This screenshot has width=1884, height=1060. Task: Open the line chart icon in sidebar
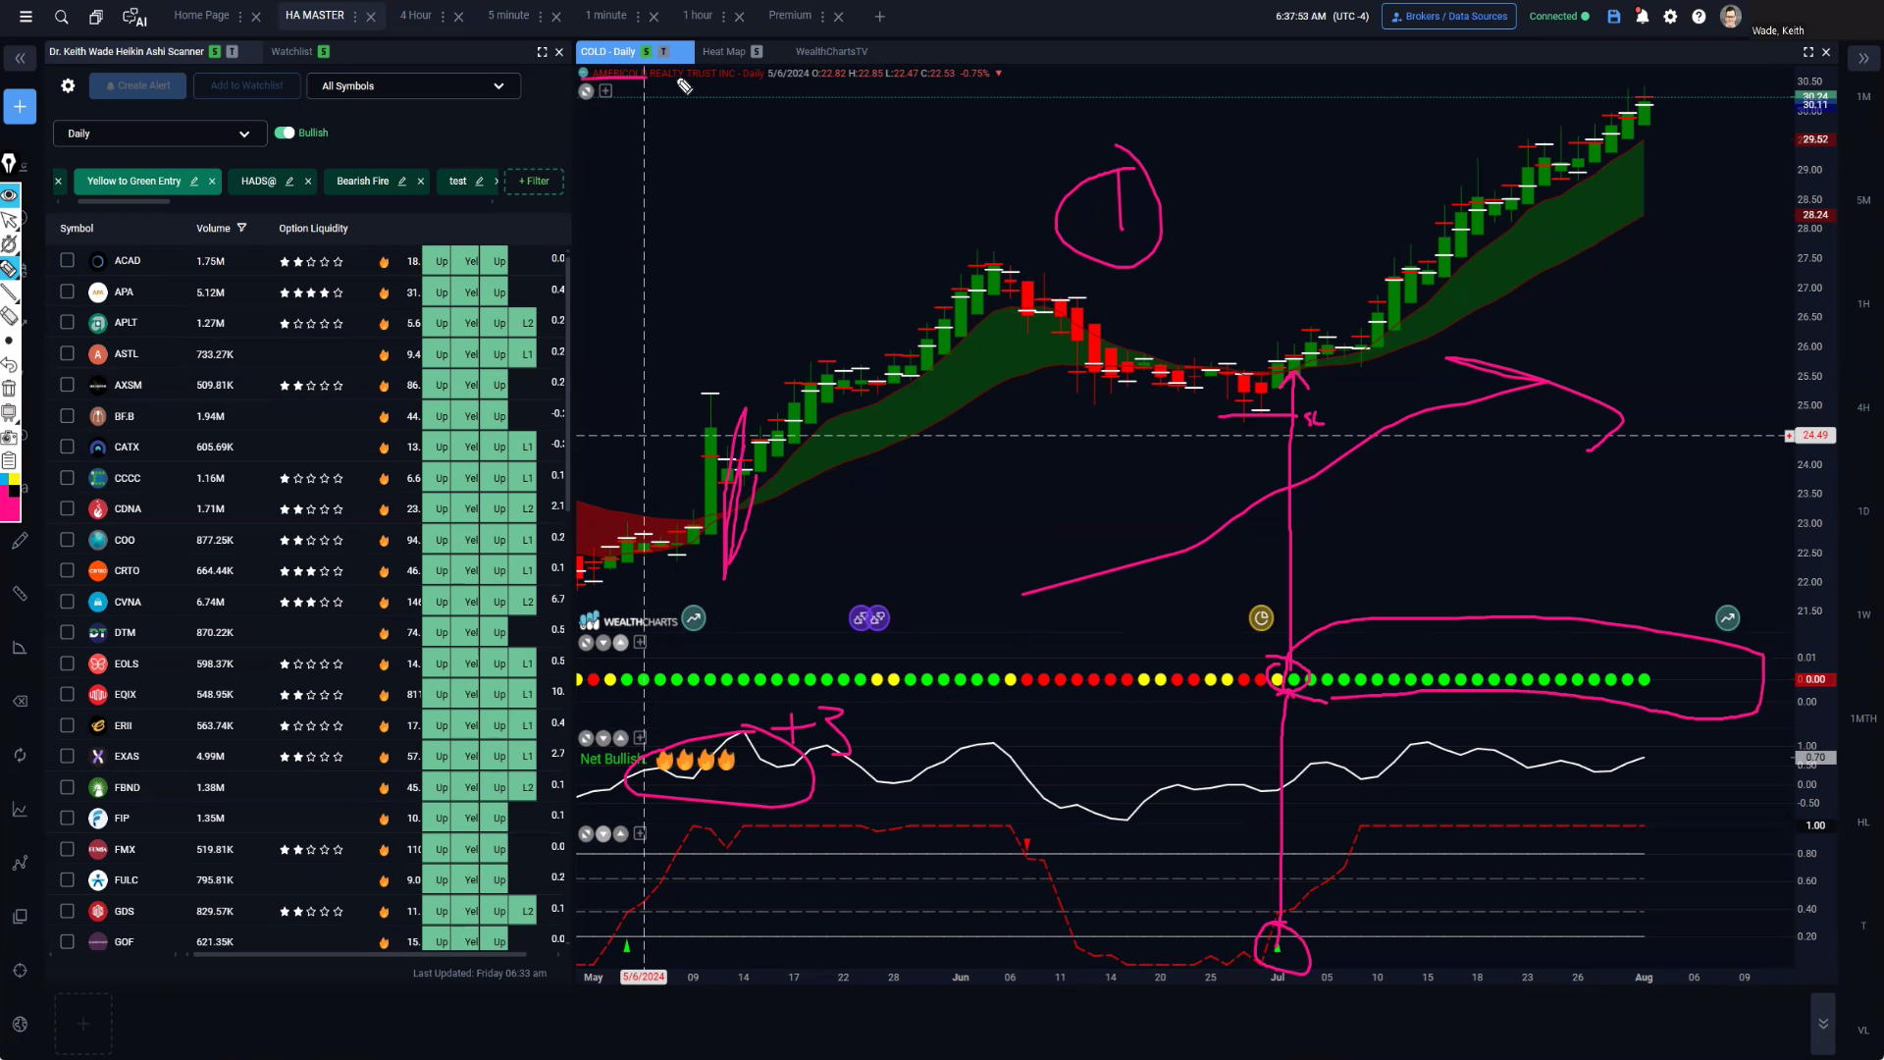(19, 810)
